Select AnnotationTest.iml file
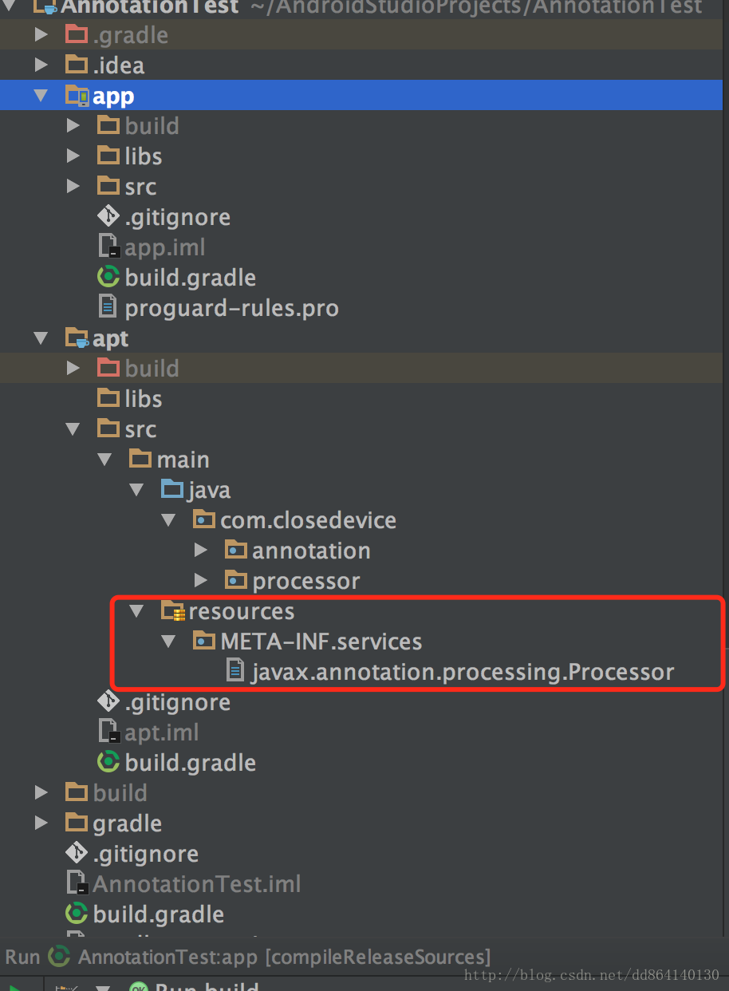Image resolution: width=729 pixels, height=991 pixels. click(x=197, y=884)
